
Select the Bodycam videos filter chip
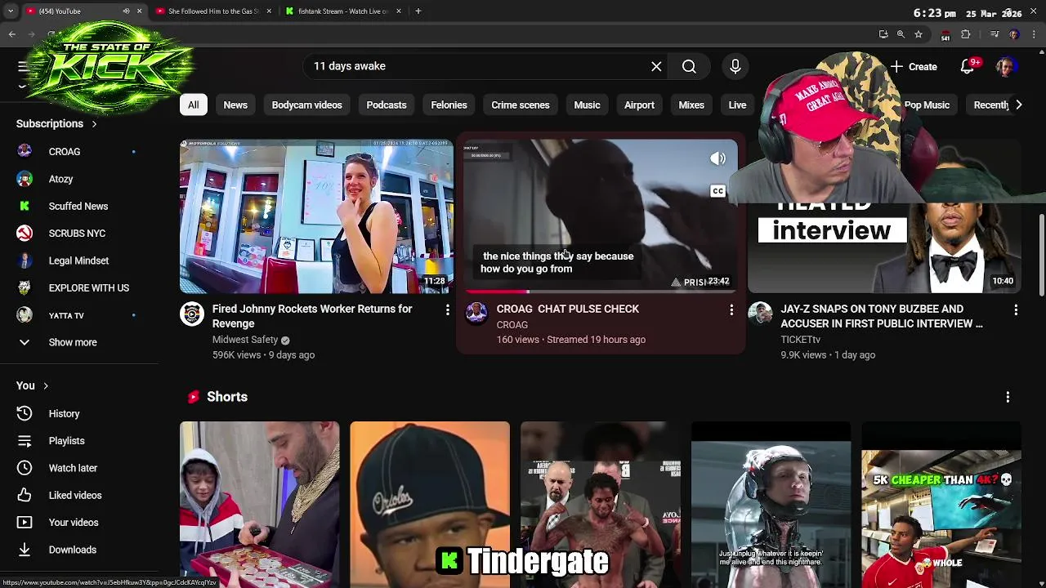click(x=306, y=105)
